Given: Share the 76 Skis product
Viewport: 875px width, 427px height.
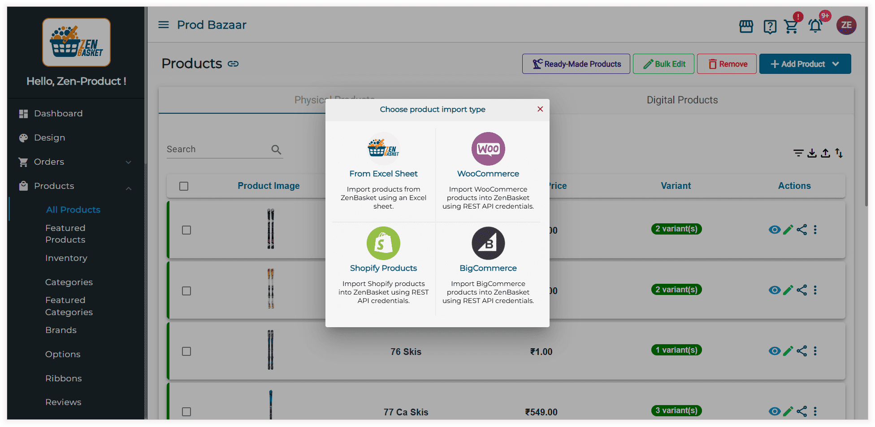Looking at the screenshot, I should [802, 351].
